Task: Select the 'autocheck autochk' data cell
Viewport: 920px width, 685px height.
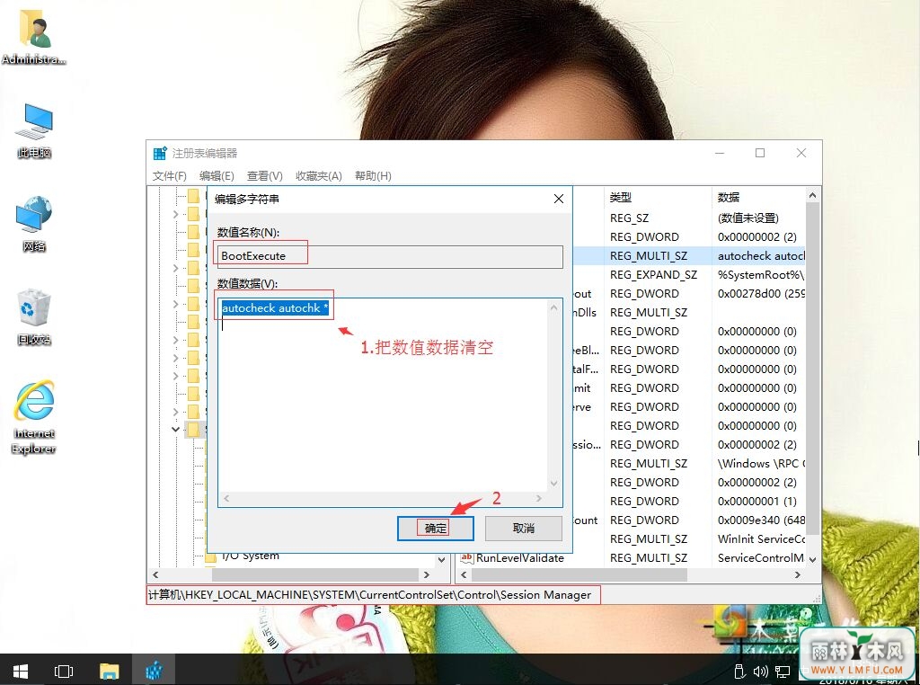Action: (761, 256)
